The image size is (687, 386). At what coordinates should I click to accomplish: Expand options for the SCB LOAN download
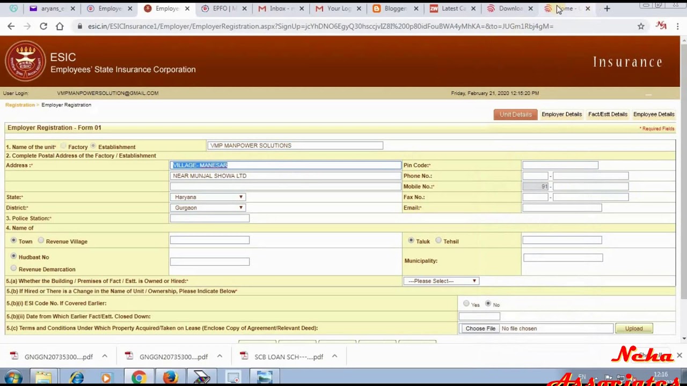334,356
